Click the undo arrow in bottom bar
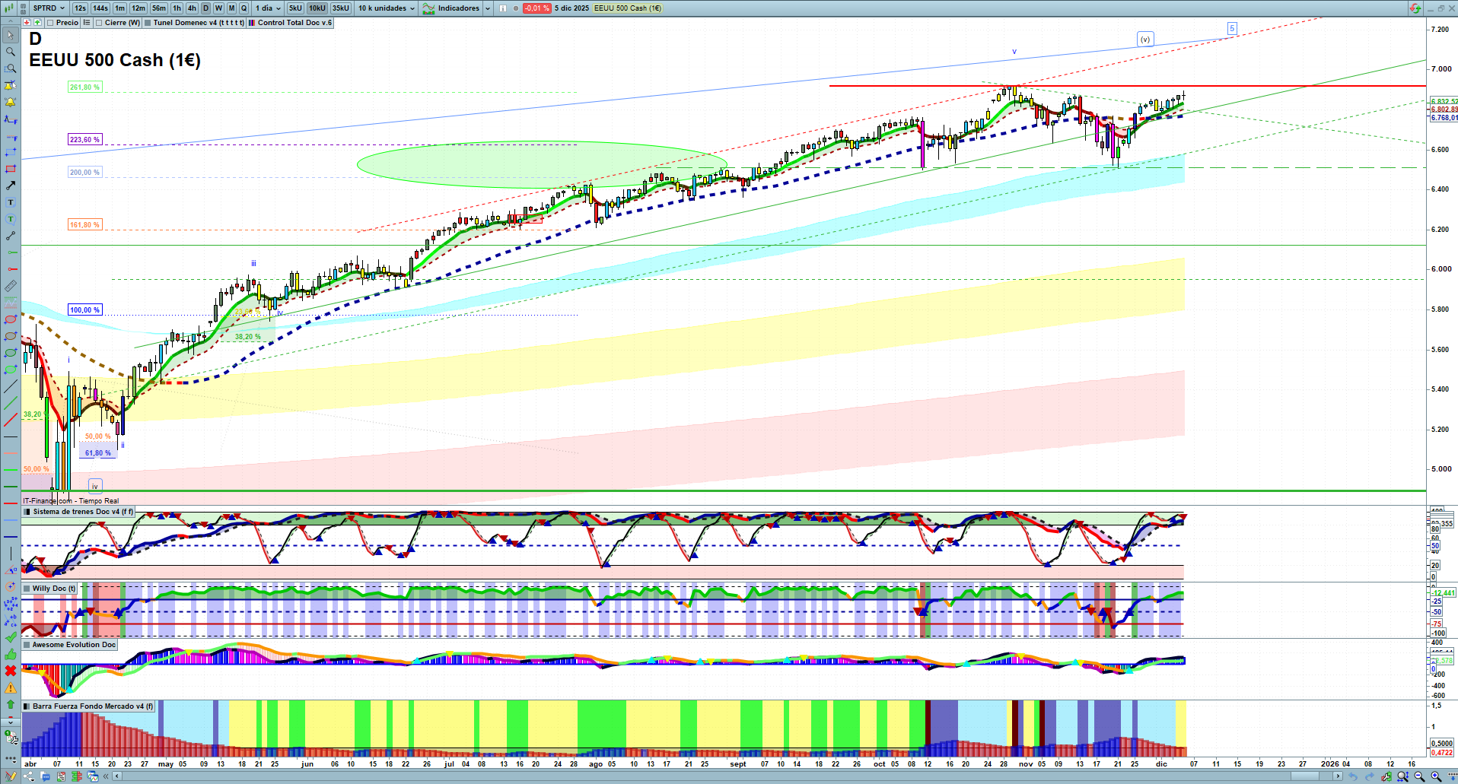 point(1353,776)
